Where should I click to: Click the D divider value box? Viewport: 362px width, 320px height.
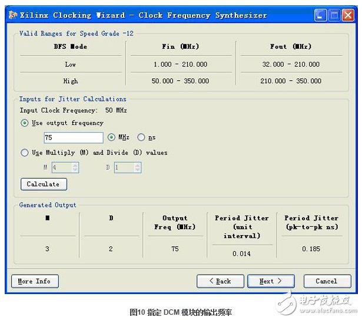coord(122,168)
